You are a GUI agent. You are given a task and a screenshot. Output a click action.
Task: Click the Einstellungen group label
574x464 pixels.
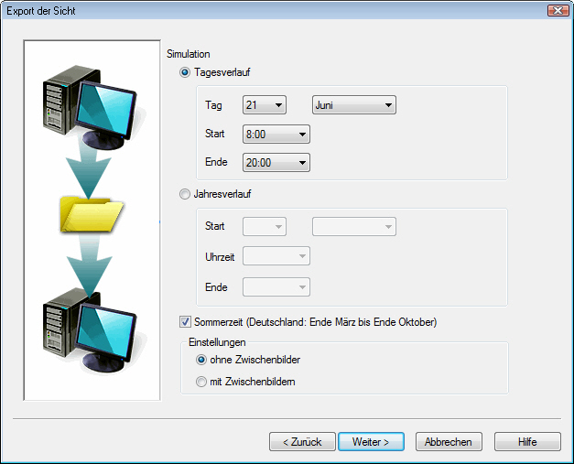coord(217,342)
